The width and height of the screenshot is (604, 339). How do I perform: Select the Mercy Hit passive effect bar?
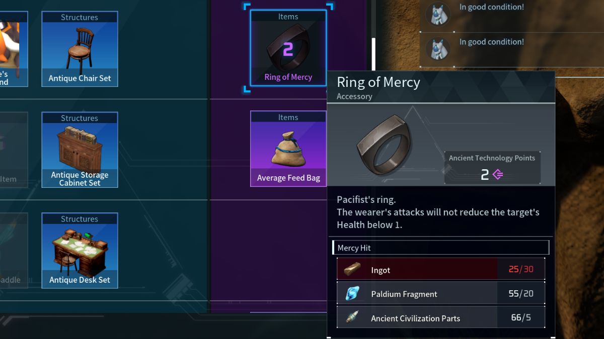coord(440,248)
